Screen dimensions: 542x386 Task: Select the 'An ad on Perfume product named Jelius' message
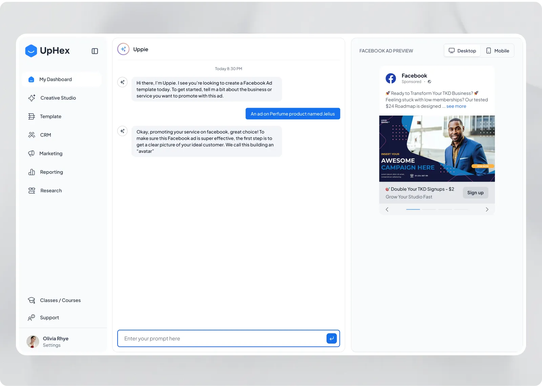tap(293, 114)
